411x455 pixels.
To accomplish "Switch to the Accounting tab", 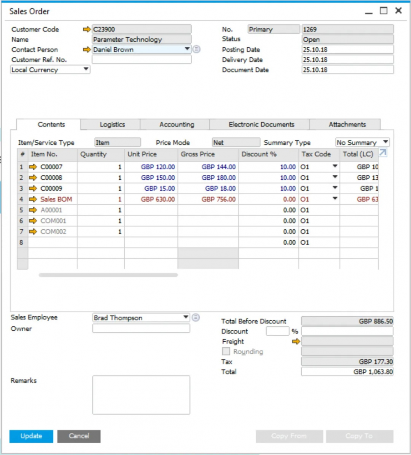I will pyautogui.click(x=177, y=125).
